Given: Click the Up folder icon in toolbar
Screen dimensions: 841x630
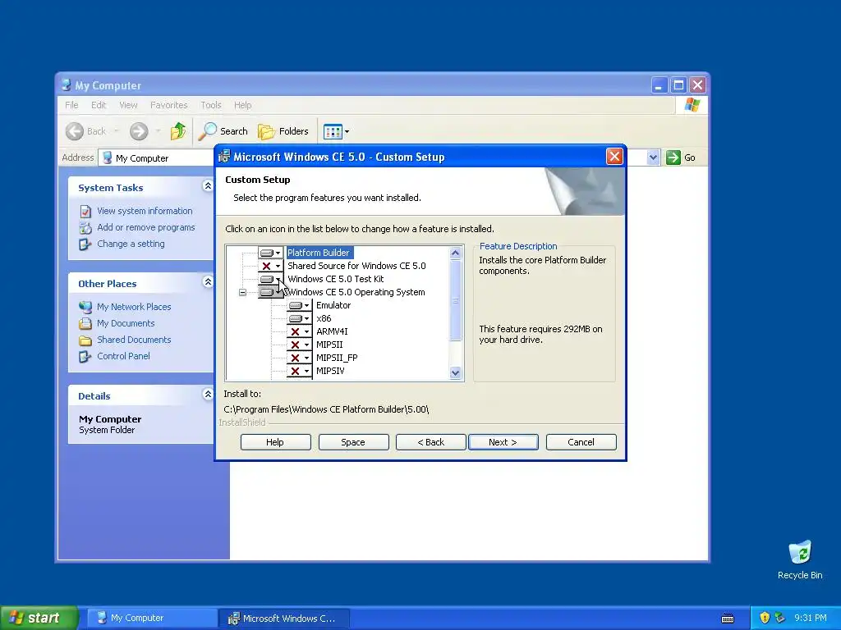Looking at the screenshot, I should click(178, 131).
